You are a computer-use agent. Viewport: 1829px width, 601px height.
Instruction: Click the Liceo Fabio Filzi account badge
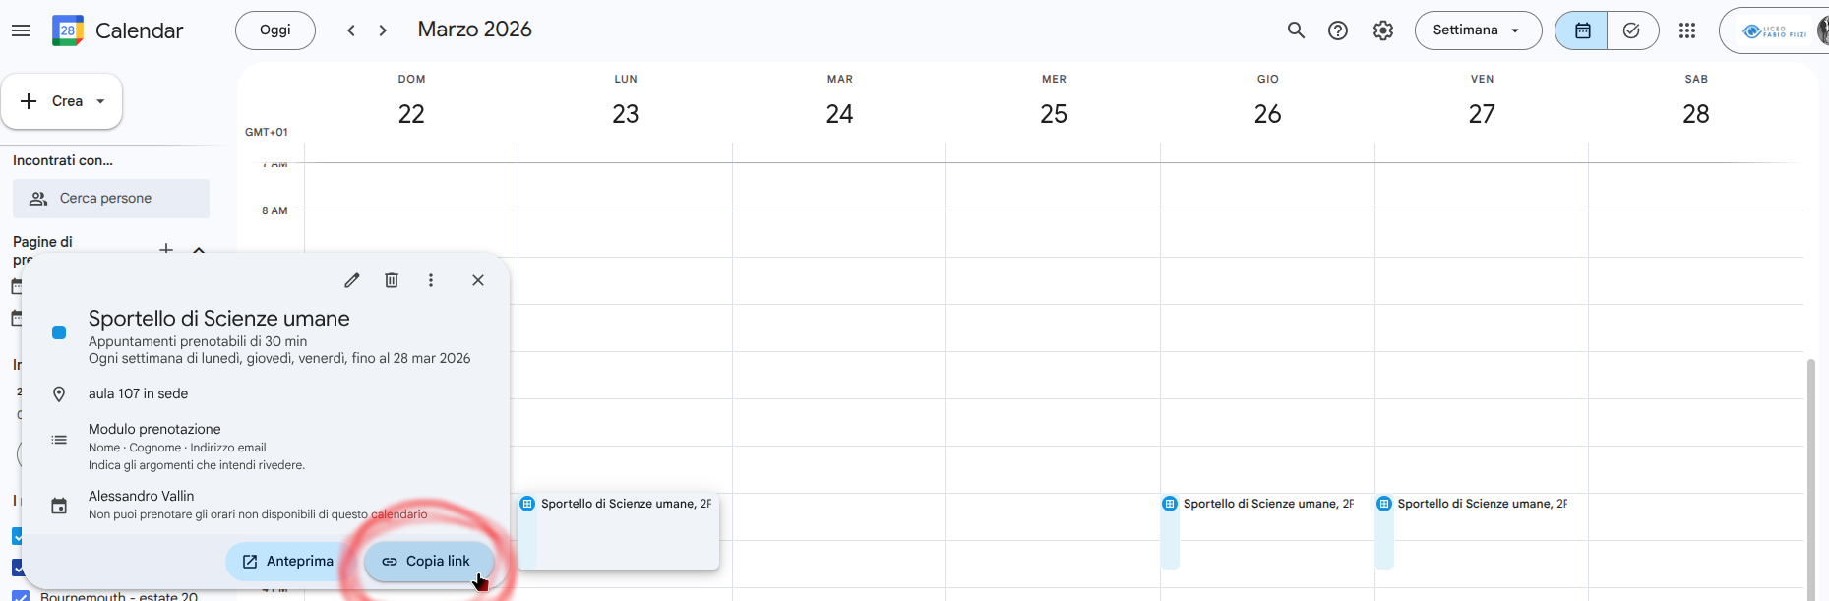1774,30
